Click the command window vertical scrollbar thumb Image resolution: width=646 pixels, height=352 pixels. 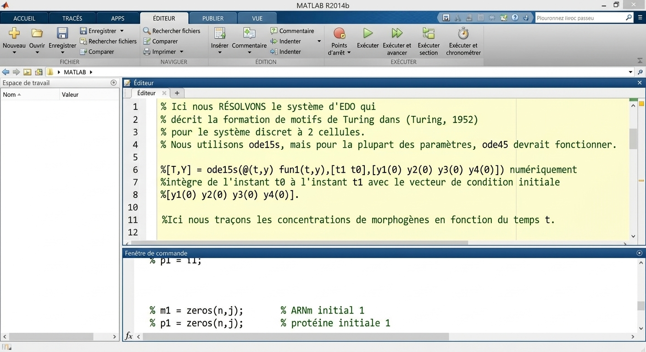(x=641, y=306)
